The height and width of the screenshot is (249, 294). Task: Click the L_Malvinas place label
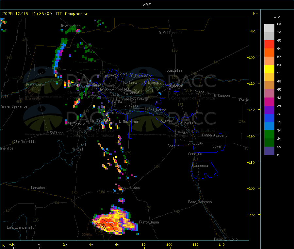[x=129, y=121]
